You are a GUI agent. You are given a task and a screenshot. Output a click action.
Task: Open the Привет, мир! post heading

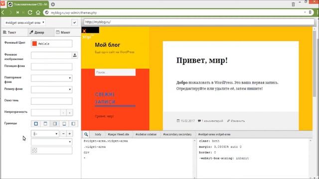click(x=202, y=60)
